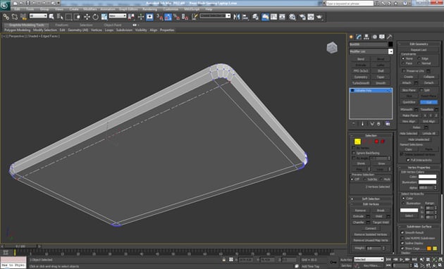Toggle the Preserve UVs checkbox
Screen dimensions: 444x269
pos(404,70)
